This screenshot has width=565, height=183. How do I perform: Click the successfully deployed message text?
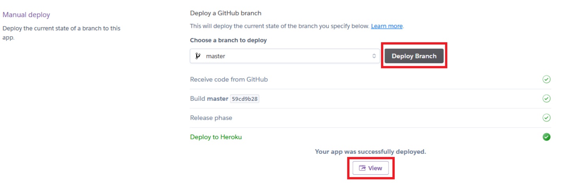pyautogui.click(x=370, y=152)
